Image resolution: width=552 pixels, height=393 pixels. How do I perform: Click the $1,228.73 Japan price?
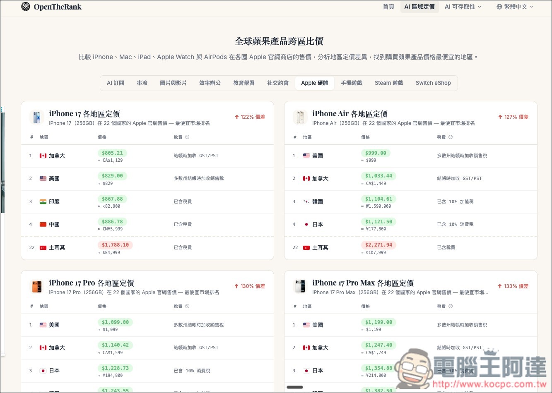point(115,368)
